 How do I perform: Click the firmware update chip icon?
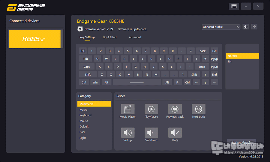80,29
